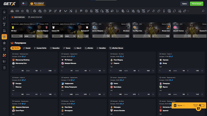Click the green Регистрация button

click(197, 4)
